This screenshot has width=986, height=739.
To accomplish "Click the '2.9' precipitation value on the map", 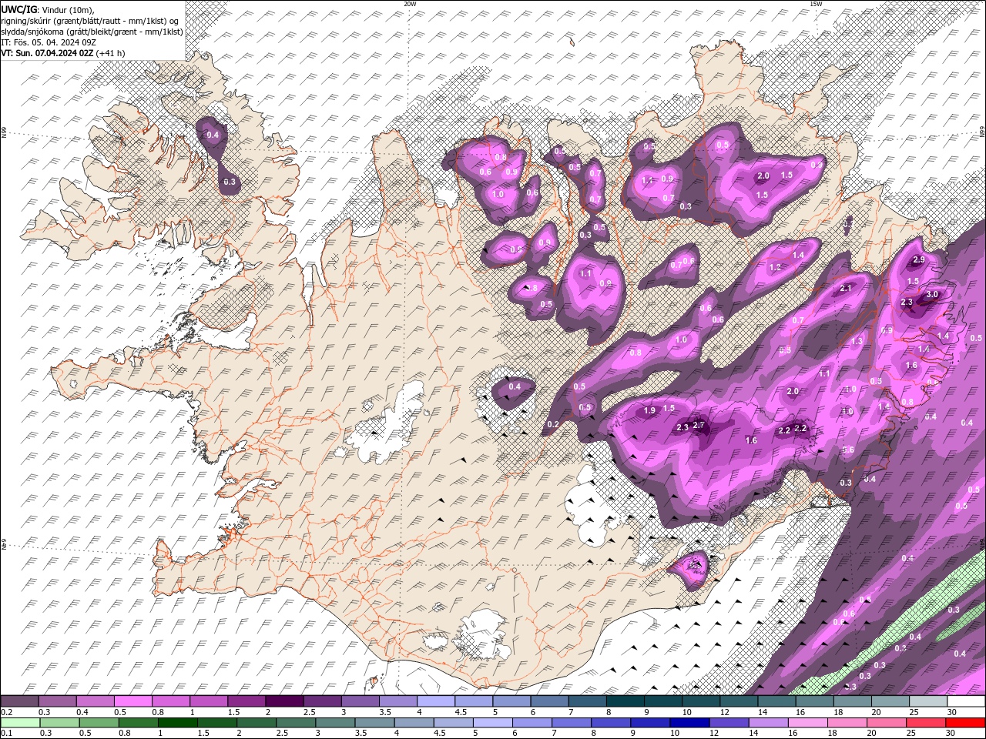I will coord(919,260).
